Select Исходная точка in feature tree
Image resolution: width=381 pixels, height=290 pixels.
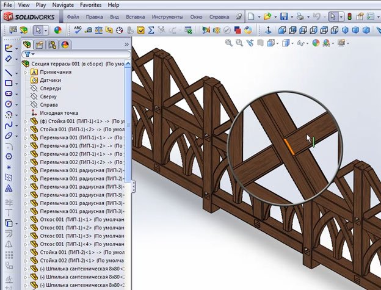[59, 113]
